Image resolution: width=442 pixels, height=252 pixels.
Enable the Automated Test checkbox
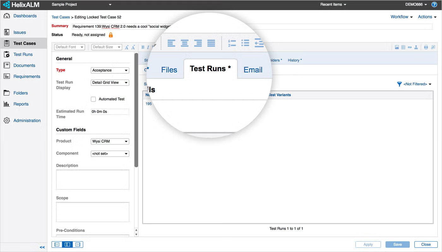point(93,99)
